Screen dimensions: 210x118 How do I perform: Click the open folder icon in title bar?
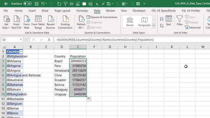pyautogui.click(x=72, y=4)
